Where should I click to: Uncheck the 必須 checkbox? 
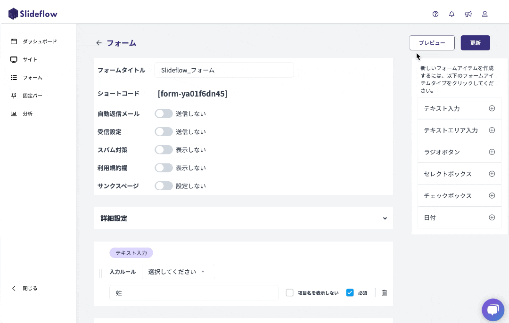pyautogui.click(x=350, y=293)
